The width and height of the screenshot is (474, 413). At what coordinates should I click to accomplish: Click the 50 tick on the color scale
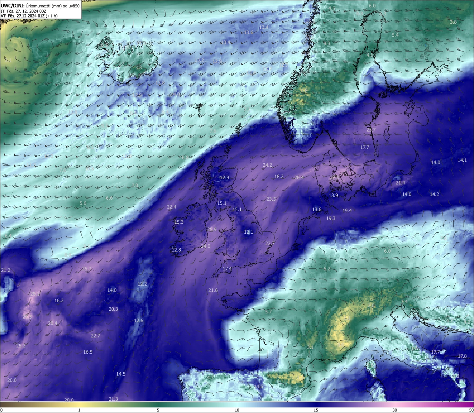point(471,410)
